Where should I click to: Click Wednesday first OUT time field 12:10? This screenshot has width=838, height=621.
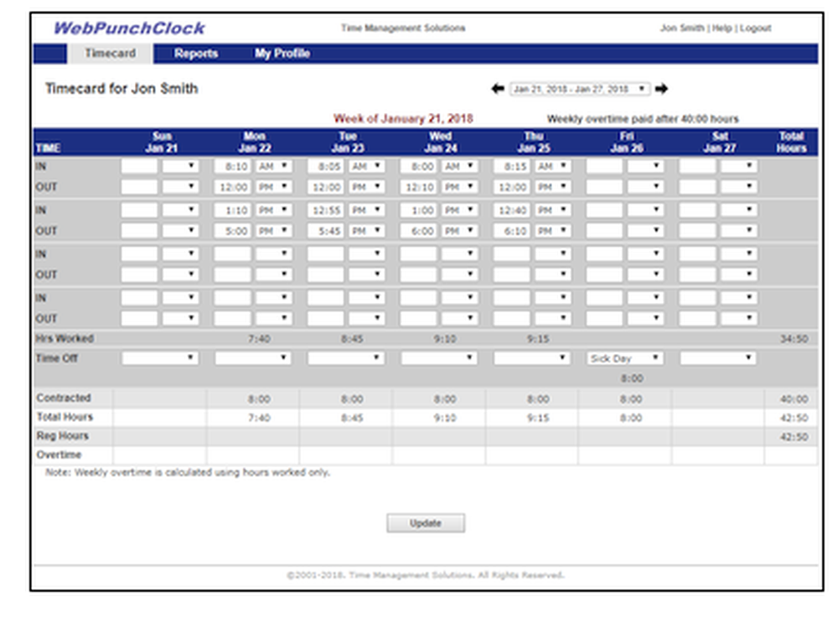coord(418,187)
